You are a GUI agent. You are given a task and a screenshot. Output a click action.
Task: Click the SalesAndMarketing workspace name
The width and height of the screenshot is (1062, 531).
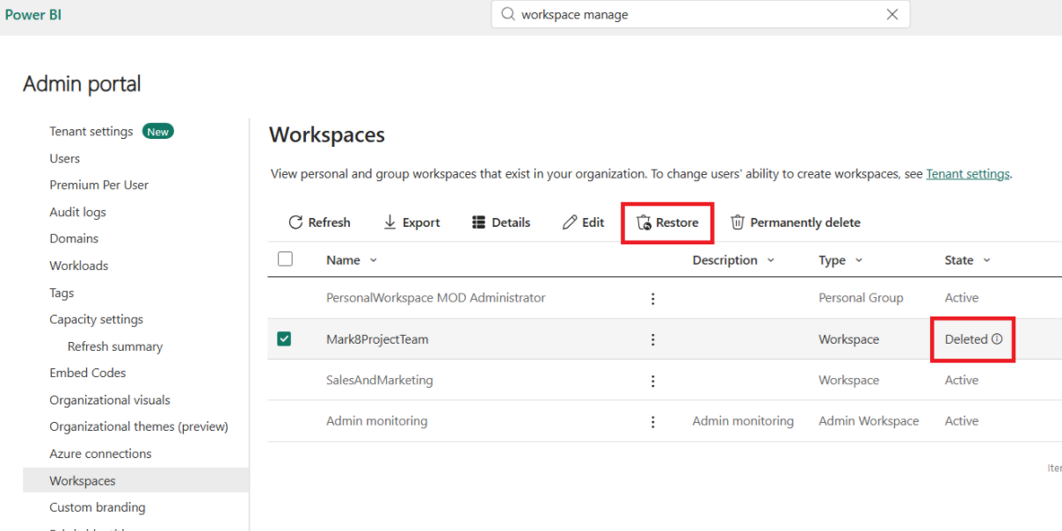[380, 381]
